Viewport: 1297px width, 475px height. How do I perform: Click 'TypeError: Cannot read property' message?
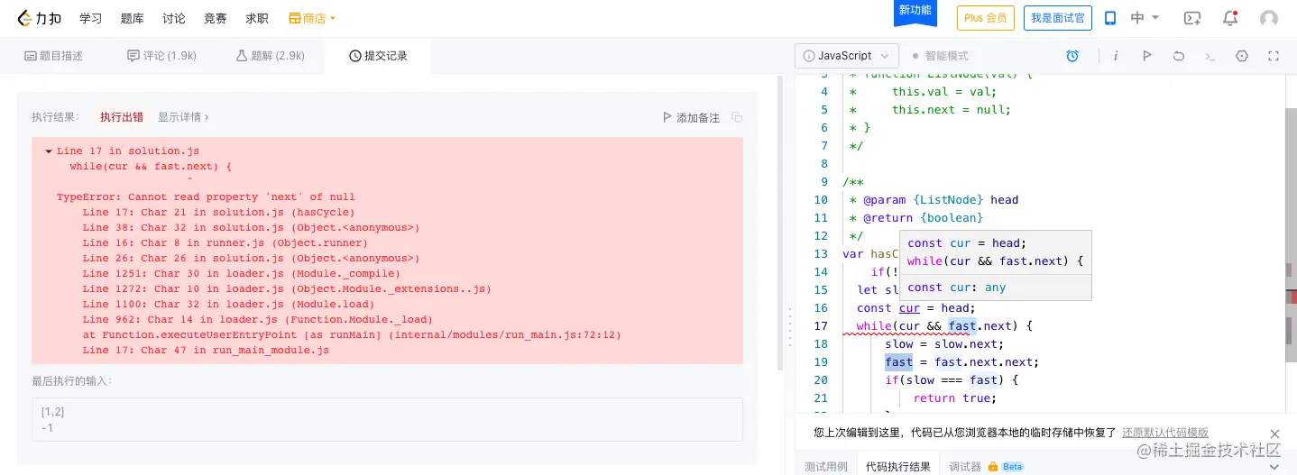pos(206,196)
